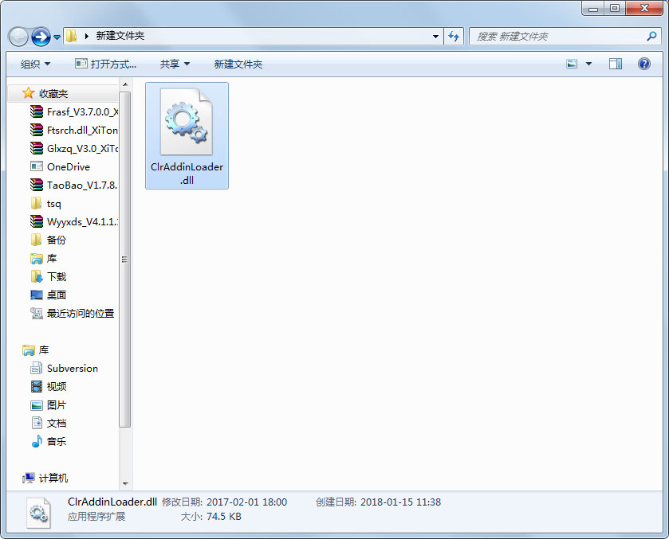Open the address bar history dropdown
669x539 pixels.
(x=435, y=36)
